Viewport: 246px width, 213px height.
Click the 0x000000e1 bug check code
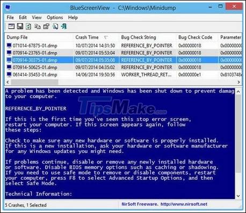click(x=190, y=75)
